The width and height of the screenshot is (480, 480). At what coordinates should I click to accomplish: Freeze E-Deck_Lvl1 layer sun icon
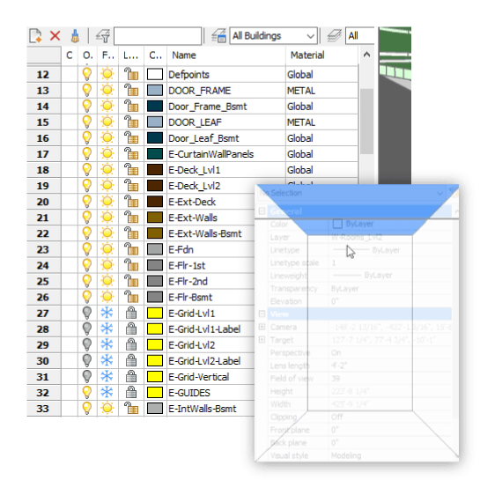pyautogui.click(x=107, y=170)
